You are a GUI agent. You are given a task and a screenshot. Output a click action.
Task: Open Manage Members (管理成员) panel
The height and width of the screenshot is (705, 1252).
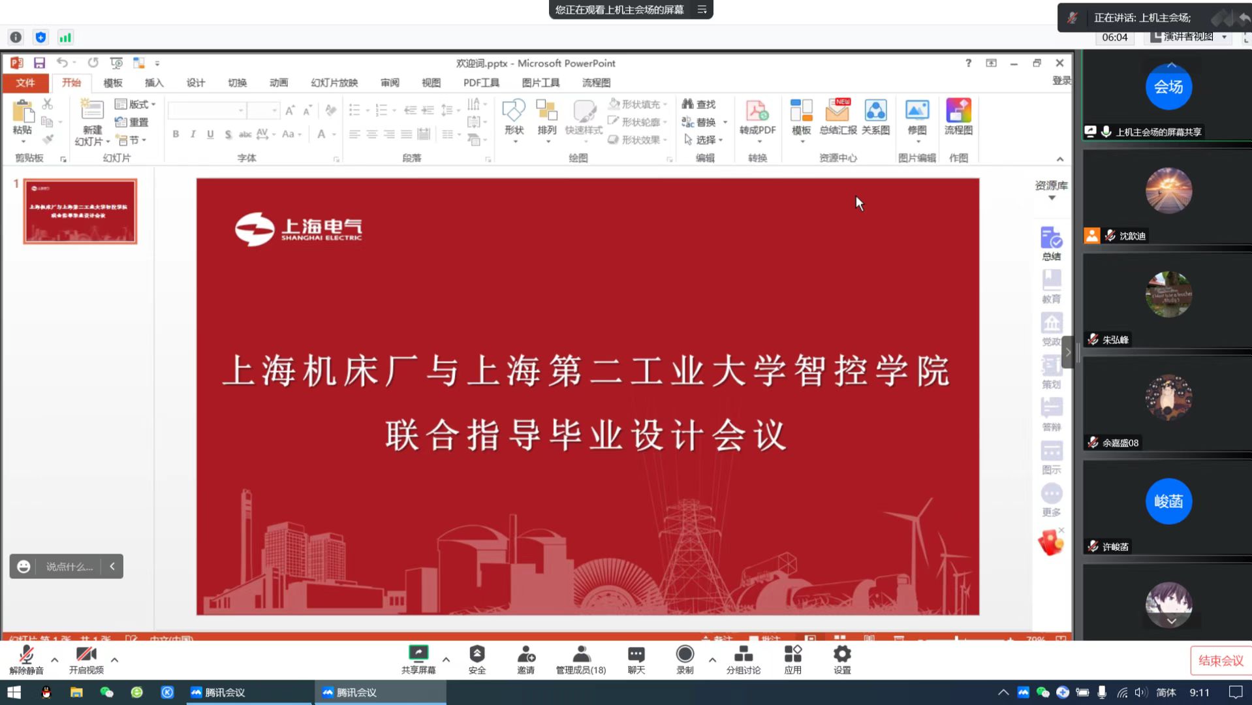click(580, 658)
